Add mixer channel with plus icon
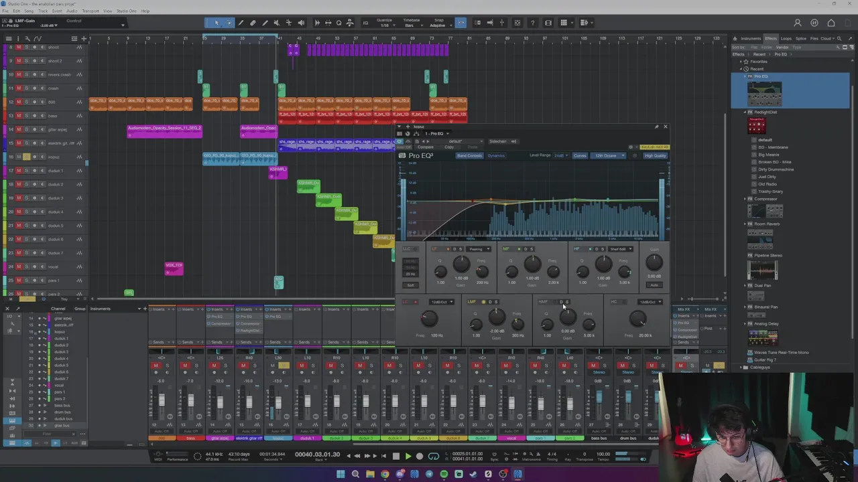 (x=144, y=309)
